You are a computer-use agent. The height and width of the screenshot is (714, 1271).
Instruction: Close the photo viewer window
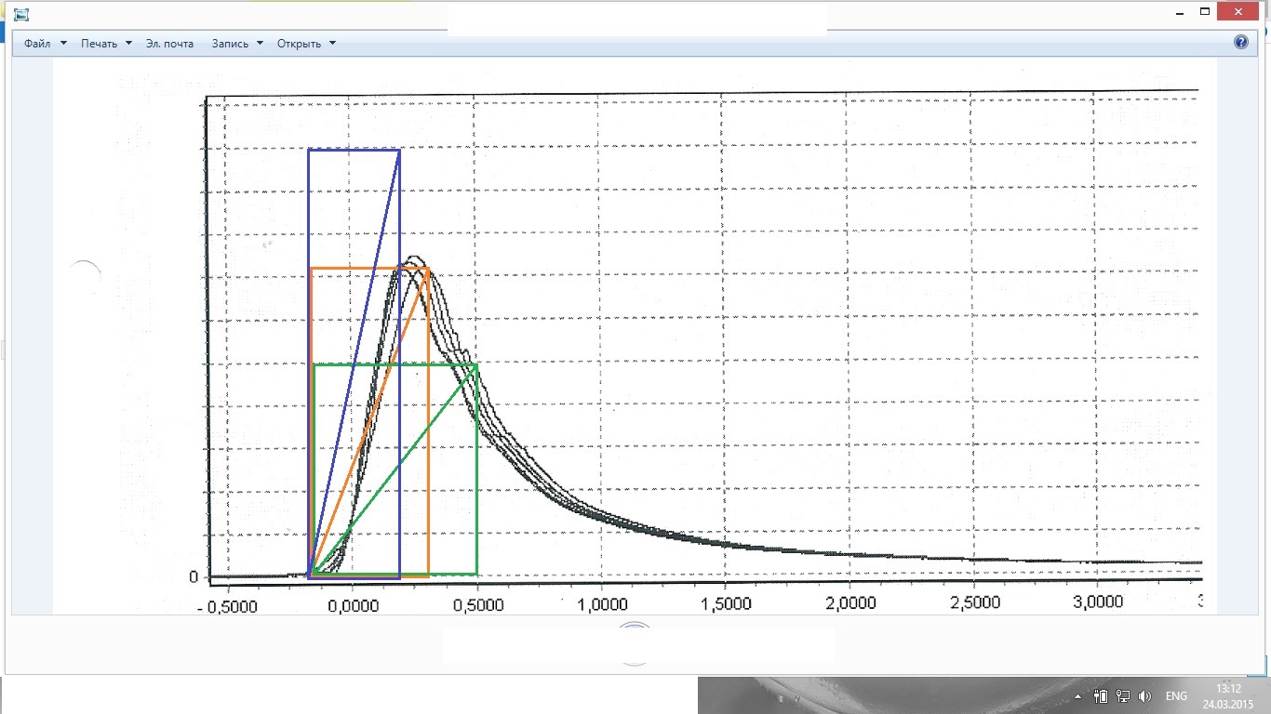1244,12
